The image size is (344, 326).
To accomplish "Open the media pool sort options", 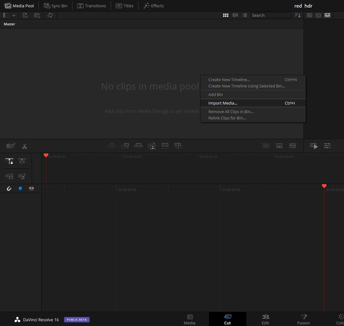I will click(298, 15).
